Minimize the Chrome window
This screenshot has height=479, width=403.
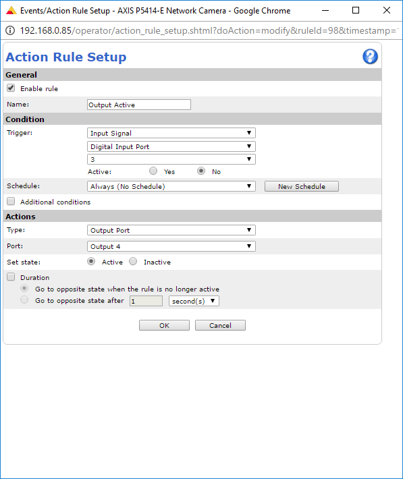pyautogui.click(x=325, y=10)
